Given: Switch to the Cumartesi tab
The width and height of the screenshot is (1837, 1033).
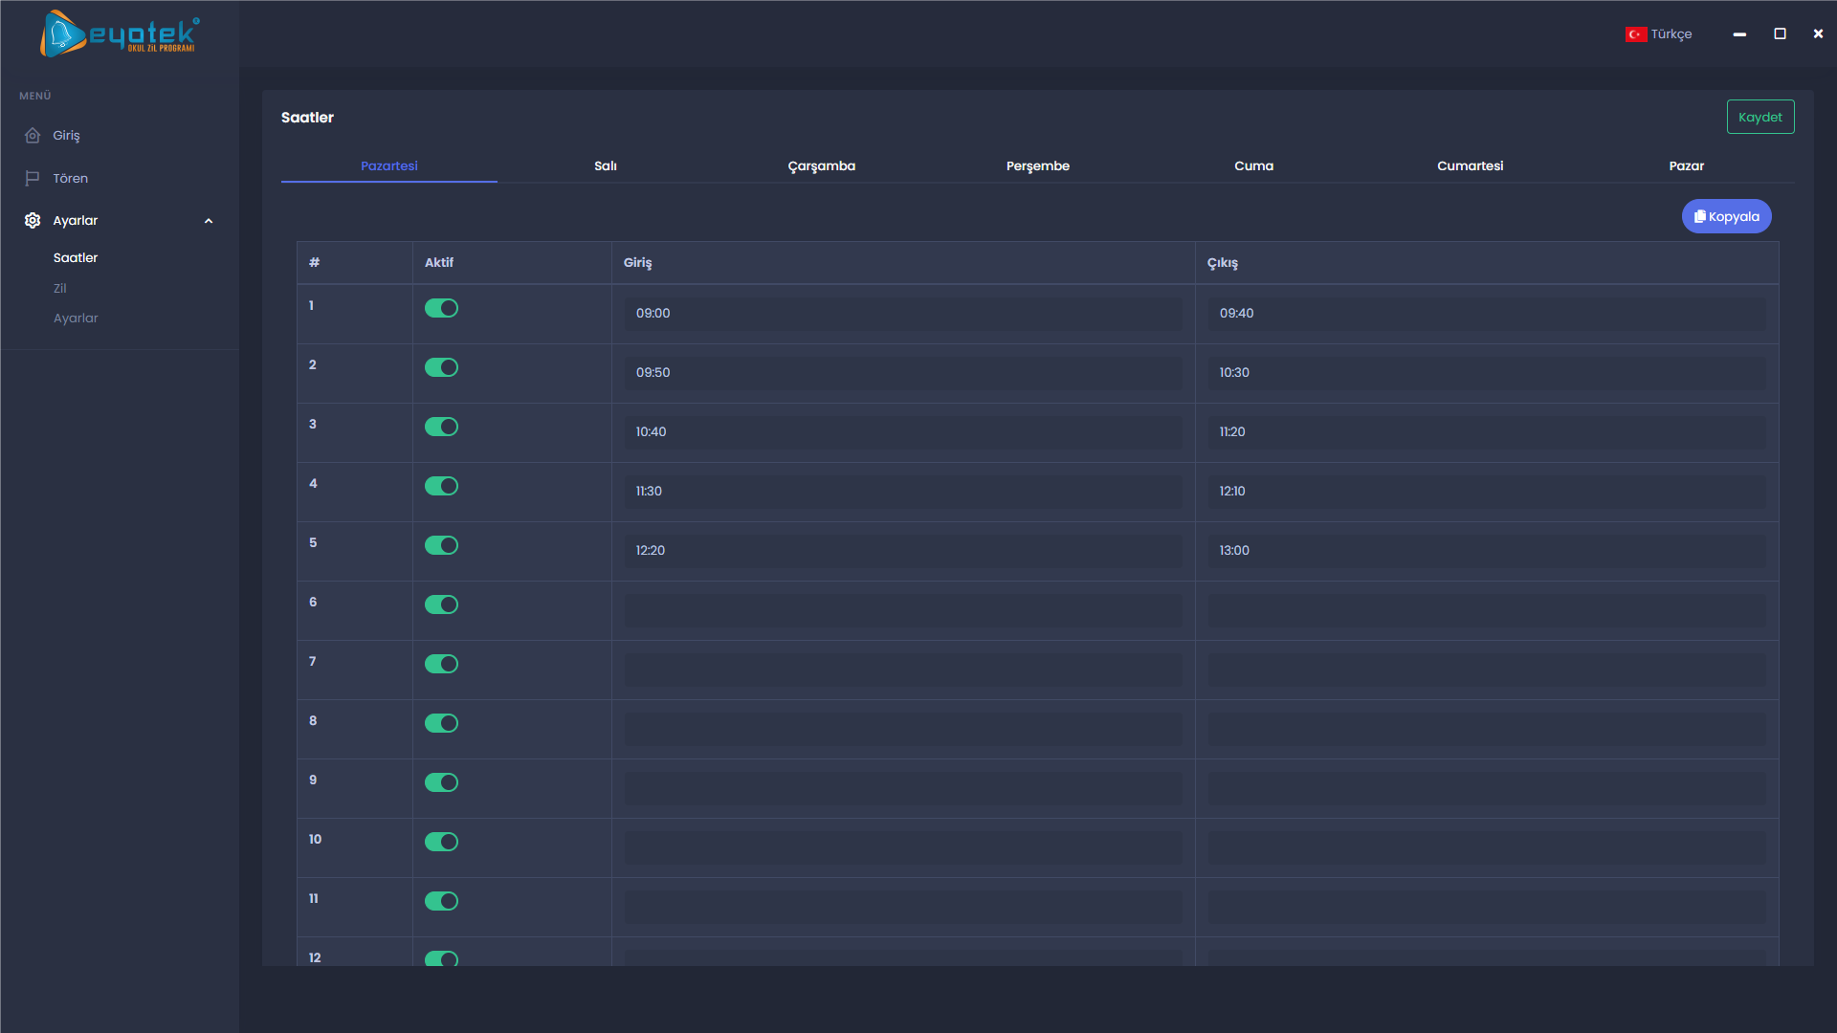Looking at the screenshot, I should coord(1471,165).
